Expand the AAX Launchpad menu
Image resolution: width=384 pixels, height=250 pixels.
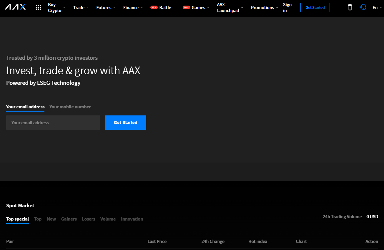(x=230, y=8)
